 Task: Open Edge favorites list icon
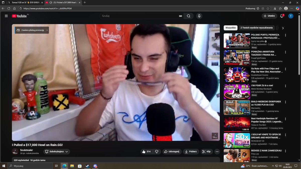[280, 8]
